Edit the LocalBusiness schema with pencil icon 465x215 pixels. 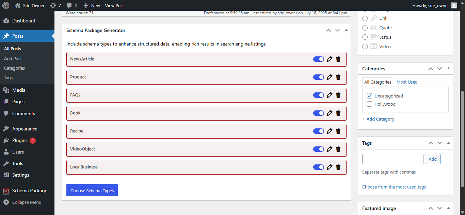pos(329,167)
